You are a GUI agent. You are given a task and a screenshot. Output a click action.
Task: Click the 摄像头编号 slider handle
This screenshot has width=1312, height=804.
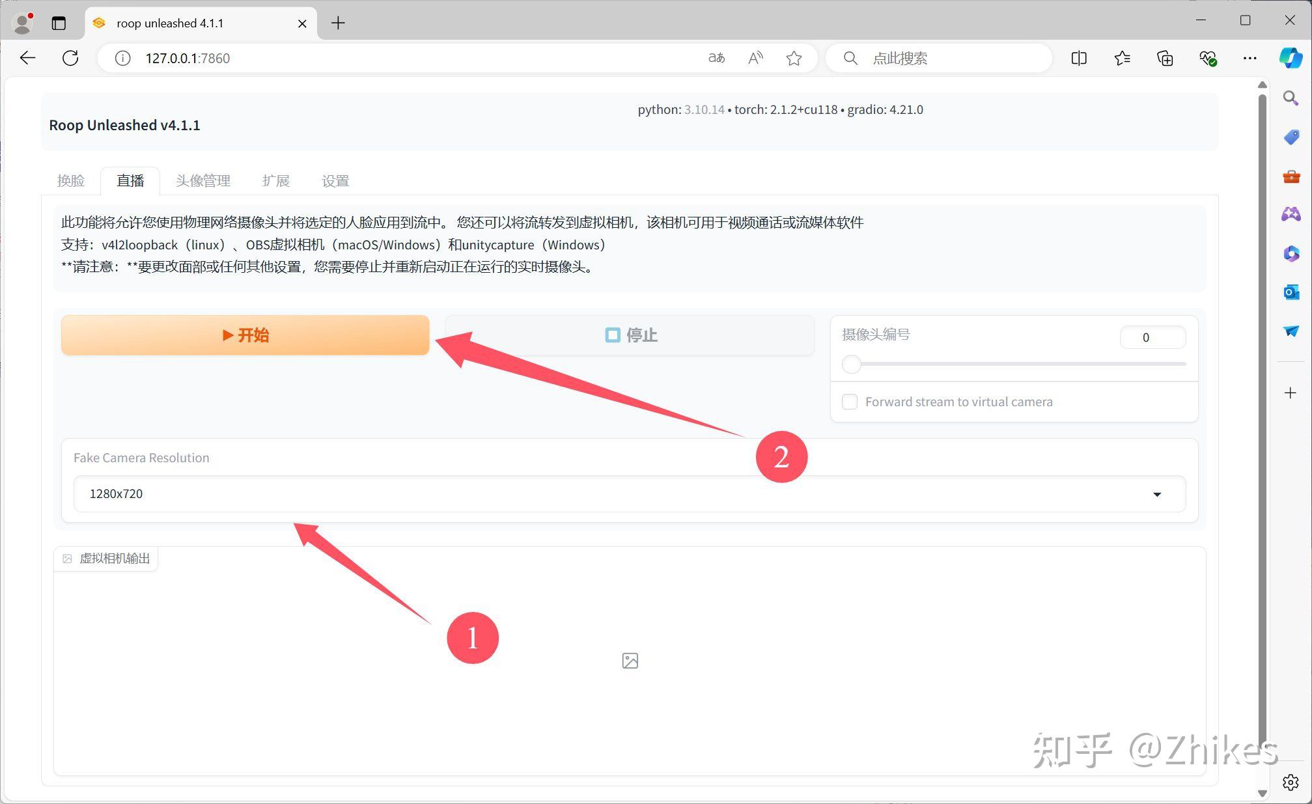pyautogui.click(x=851, y=364)
